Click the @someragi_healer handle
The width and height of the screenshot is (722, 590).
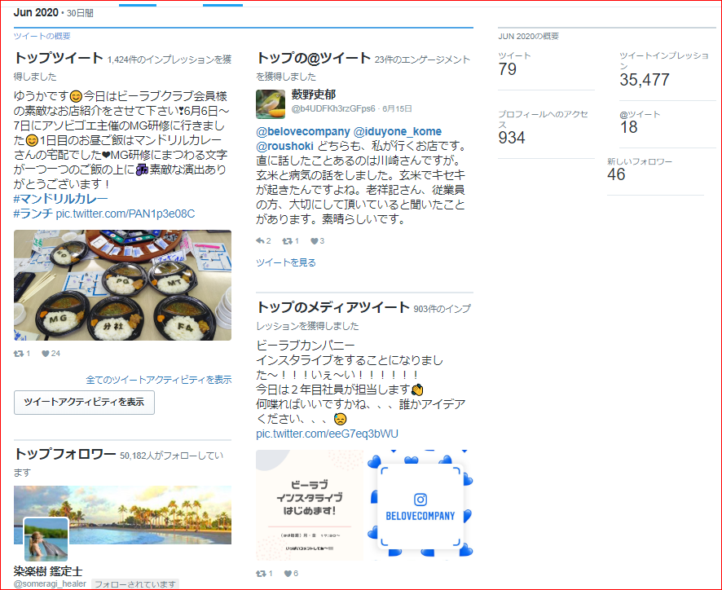click(50, 584)
